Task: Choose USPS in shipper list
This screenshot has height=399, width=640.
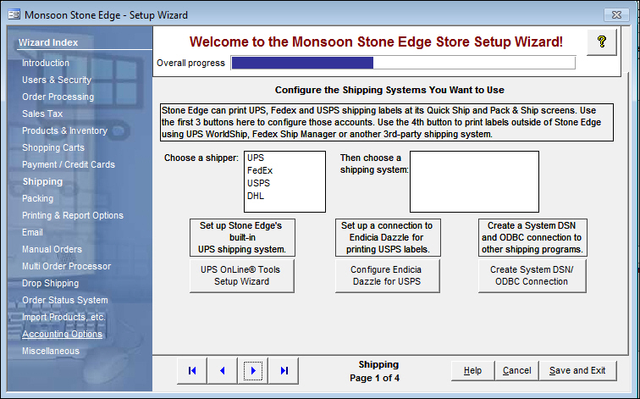Action: (x=284, y=183)
